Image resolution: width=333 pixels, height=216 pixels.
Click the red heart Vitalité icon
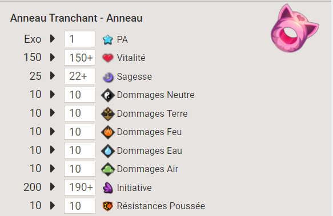point(108,58)
